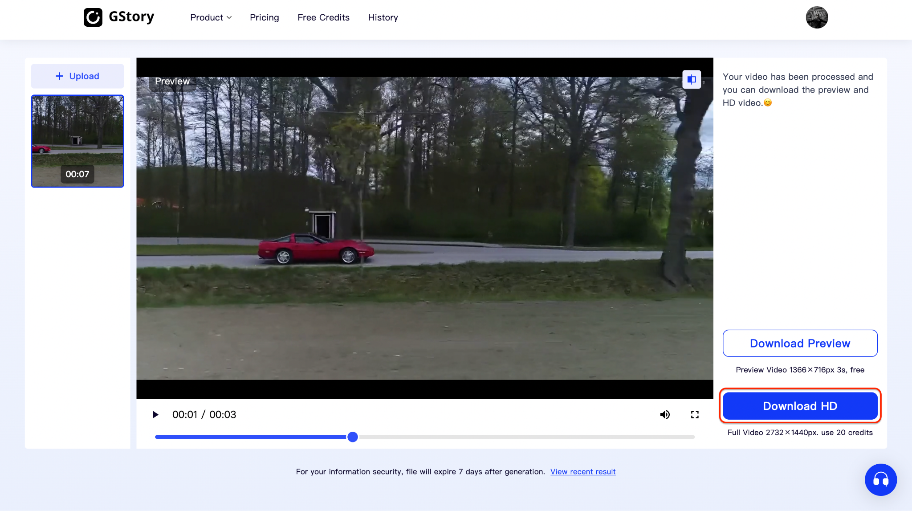
Task: Expand the Product dropdown menu
Action: pos(211,17)
